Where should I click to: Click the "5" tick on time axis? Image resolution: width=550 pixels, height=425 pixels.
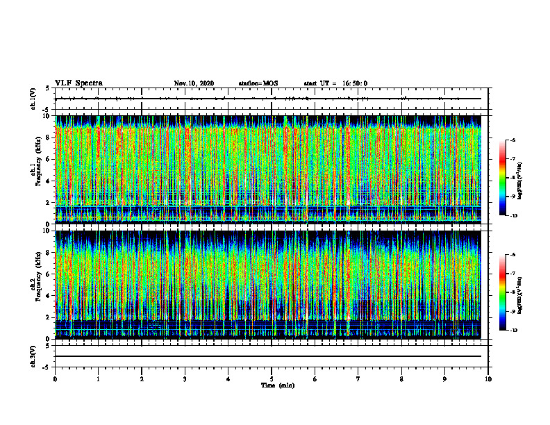click(272, 379)
